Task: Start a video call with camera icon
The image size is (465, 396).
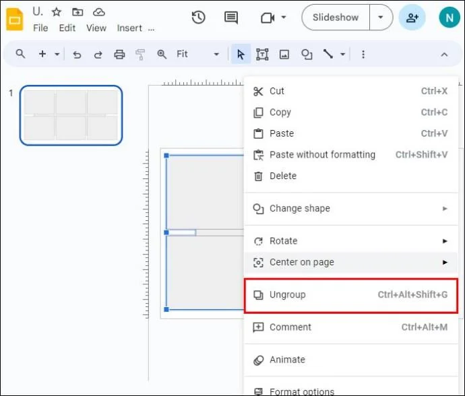Action: (267, 18)
